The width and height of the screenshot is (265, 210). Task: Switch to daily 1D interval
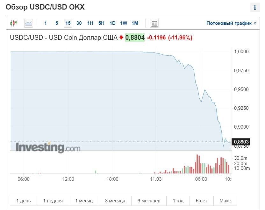(x=112, y=23)
